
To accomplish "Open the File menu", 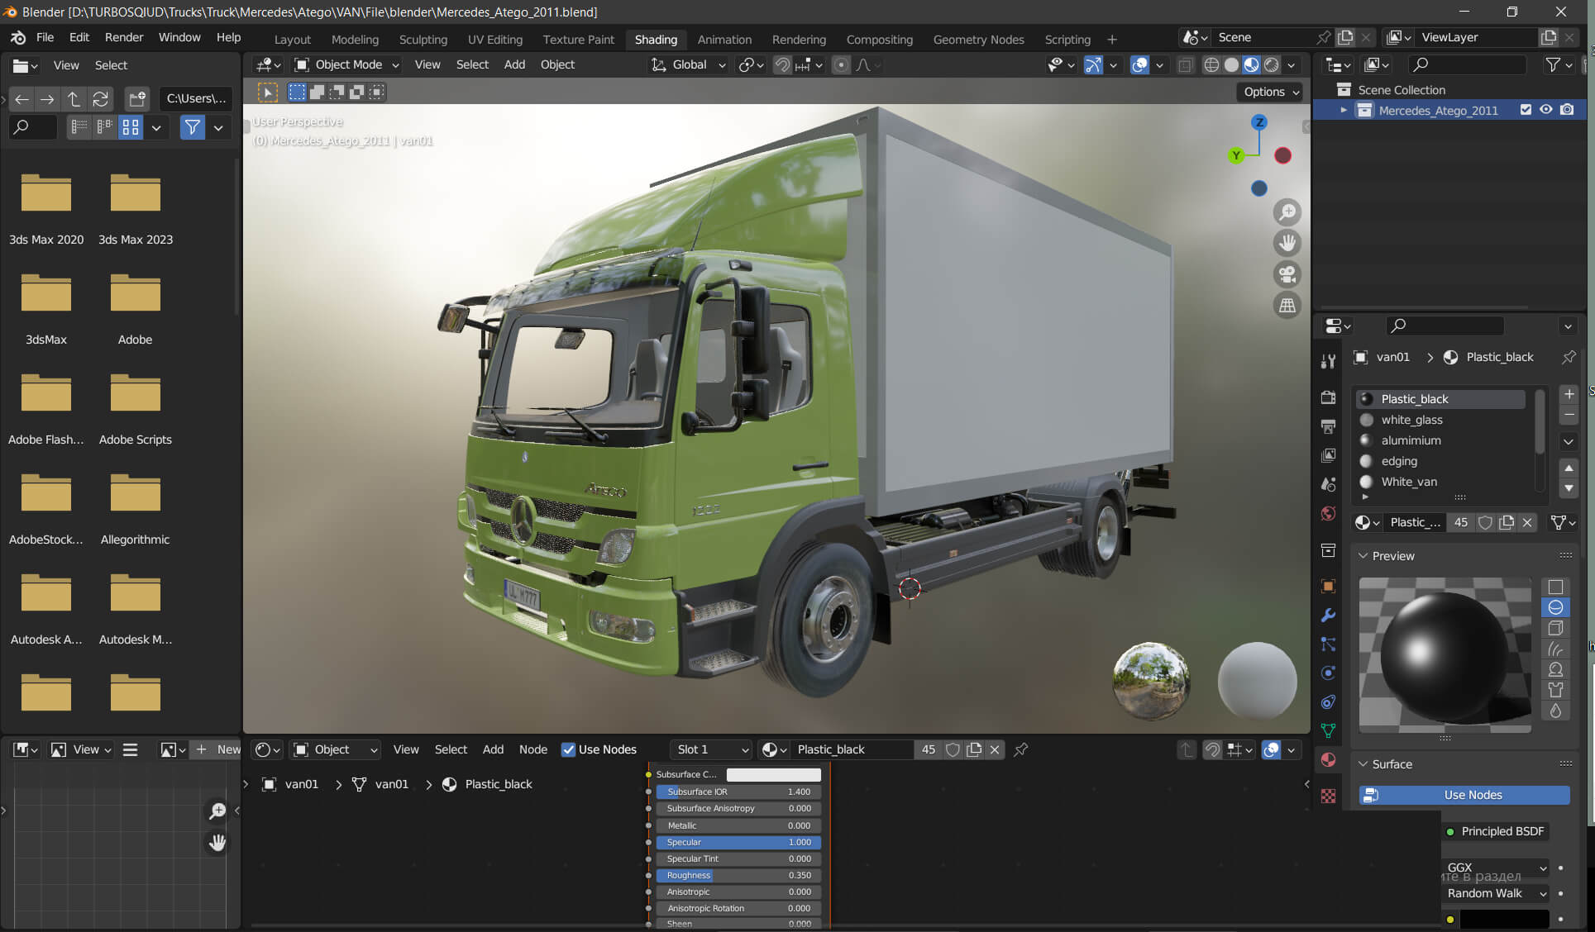I will click(x=45, y=37).
